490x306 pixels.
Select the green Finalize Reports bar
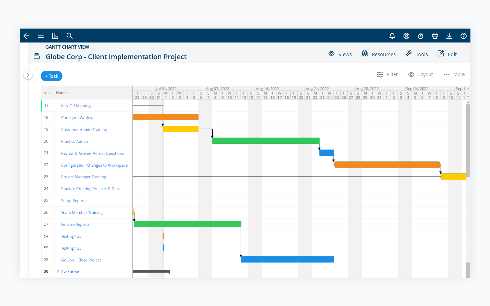[x=188, y=224]
